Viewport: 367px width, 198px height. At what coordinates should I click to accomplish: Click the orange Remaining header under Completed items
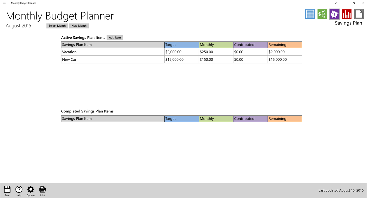click(x=285, y=119)
